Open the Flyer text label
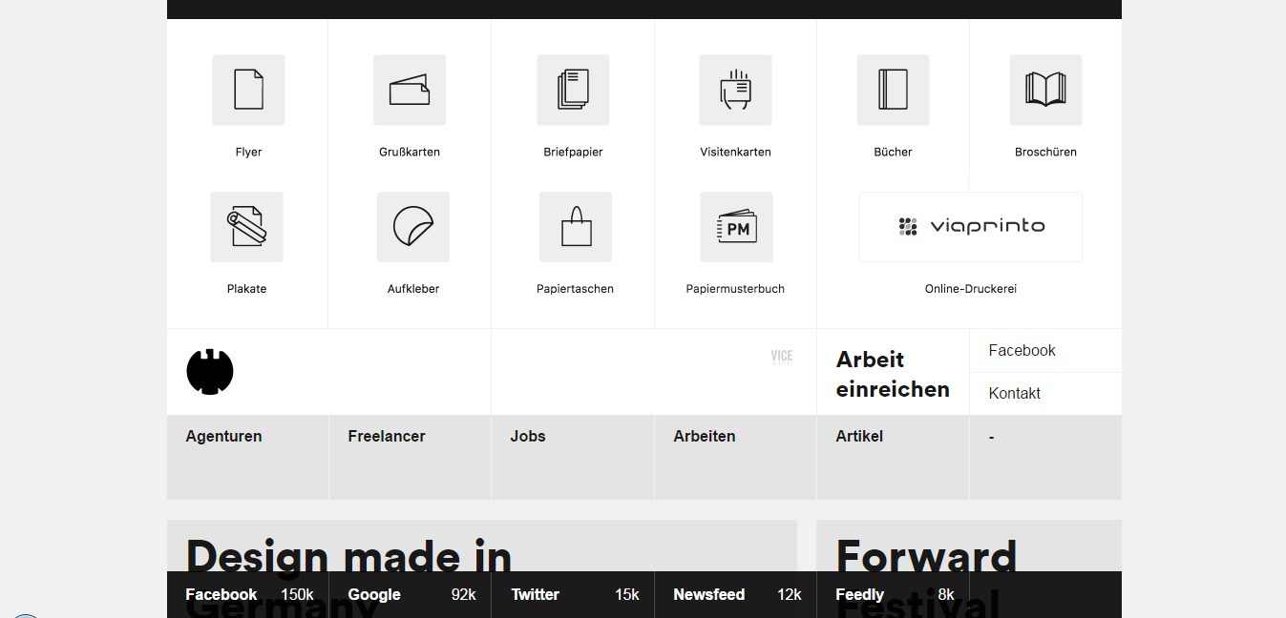This screenshot has width=1286, height=618. coord(248,152)
